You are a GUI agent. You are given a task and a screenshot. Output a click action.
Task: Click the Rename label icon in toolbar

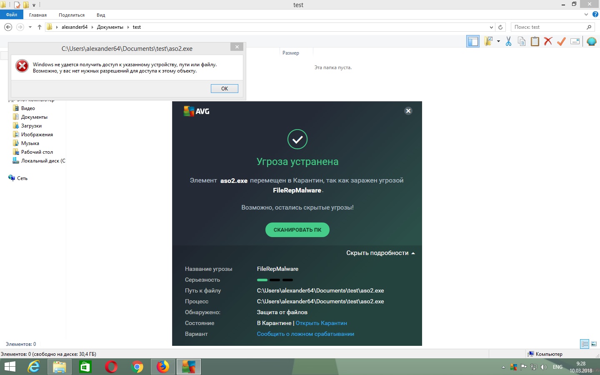pyautogui.click(x=575, y=41)
